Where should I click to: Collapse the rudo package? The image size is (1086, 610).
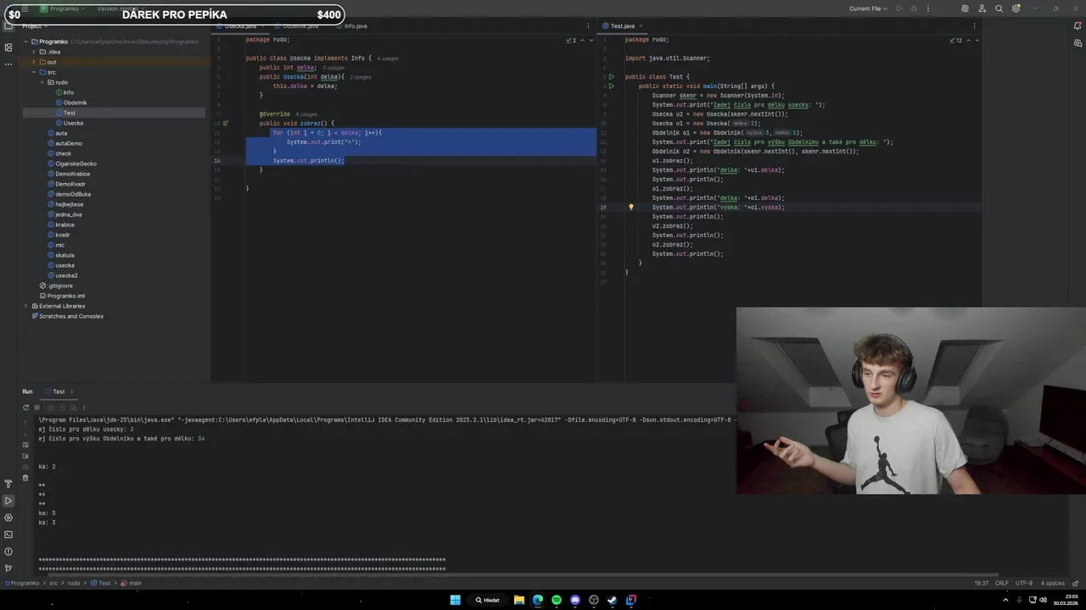(x=42, y=82)
